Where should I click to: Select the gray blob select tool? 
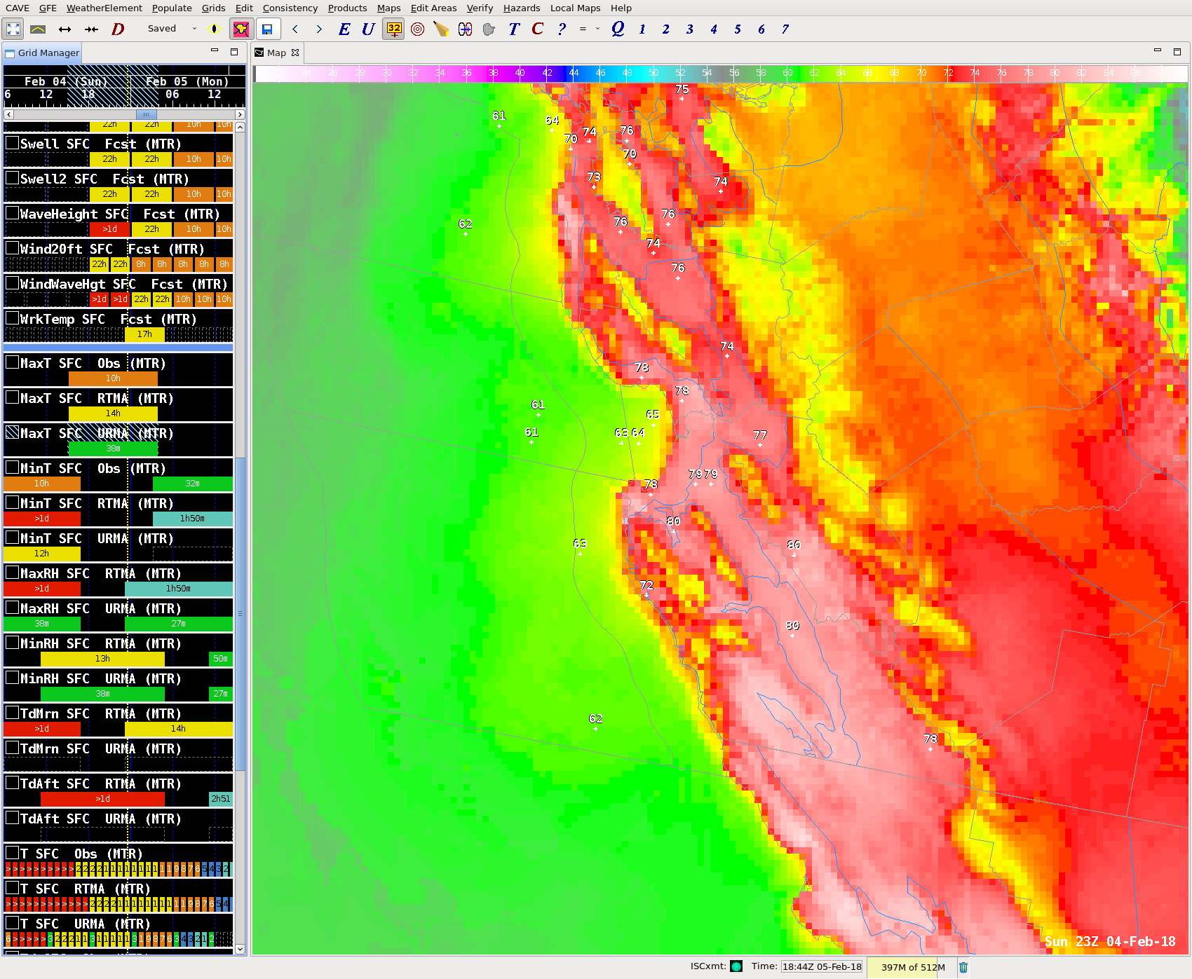[x=489, y=29]
